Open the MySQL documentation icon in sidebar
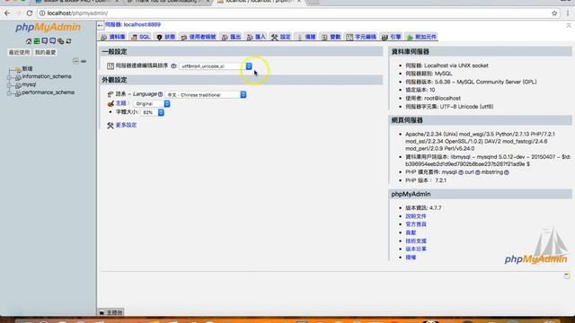Screen dimensions: 575x323 coord(52,41)
